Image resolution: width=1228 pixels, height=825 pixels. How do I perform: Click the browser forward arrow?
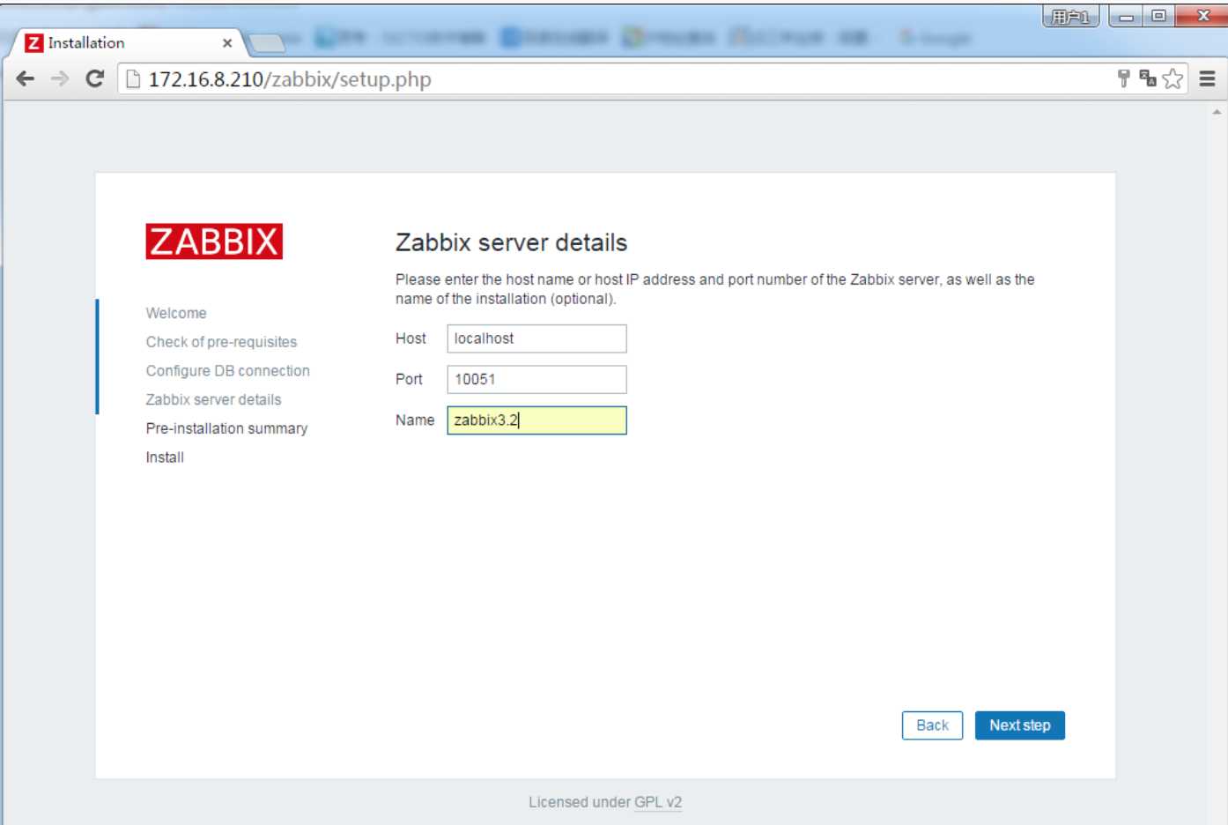click(60, 78)
